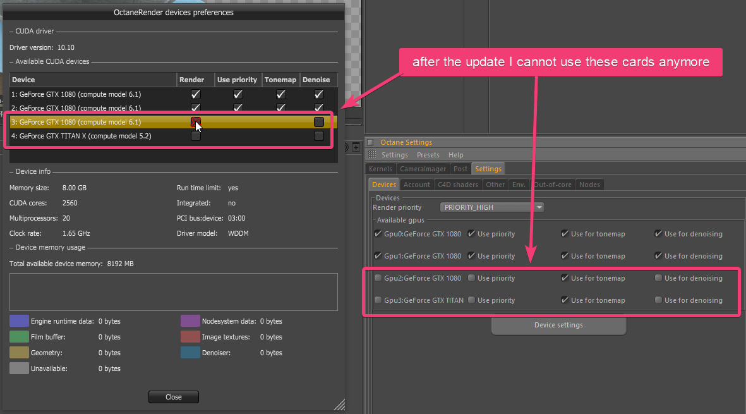The height and width of the screenshot is (414, 746).
Task: Switch to the Post tab
Action: pyautogui.click(x=460, y=169)
